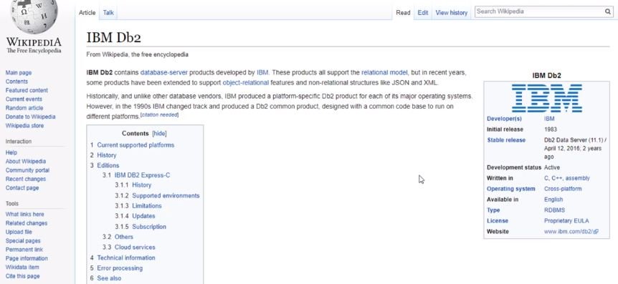Open a Random article
618x284 pixels.
click(x=24, y=108)
